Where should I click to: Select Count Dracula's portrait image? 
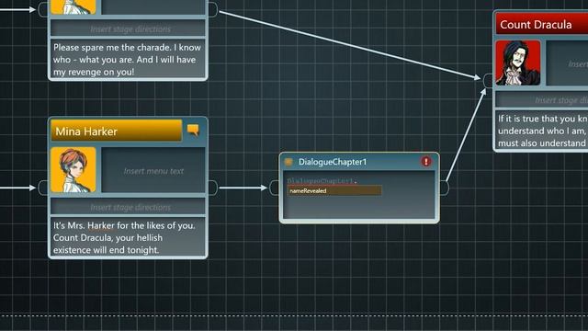(x=518, y=63)
